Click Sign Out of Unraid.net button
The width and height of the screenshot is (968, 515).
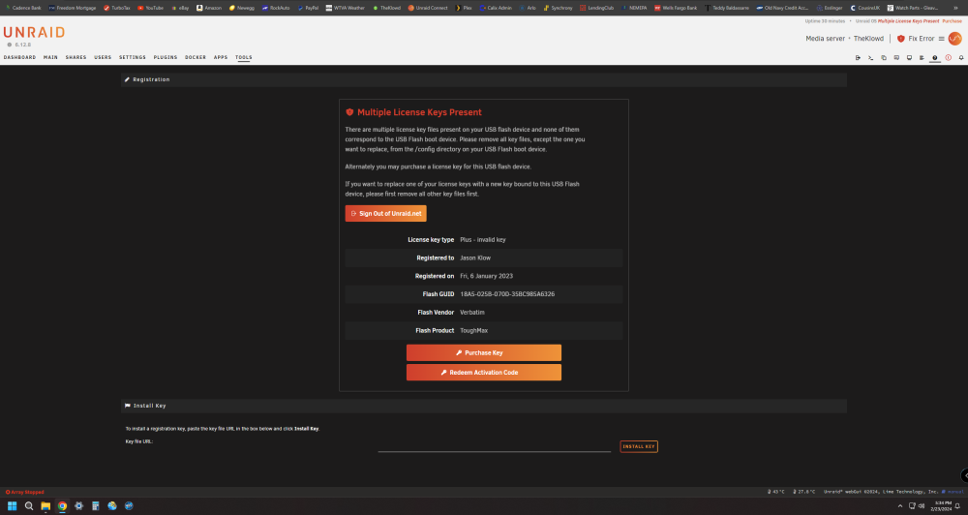point(386,214)
